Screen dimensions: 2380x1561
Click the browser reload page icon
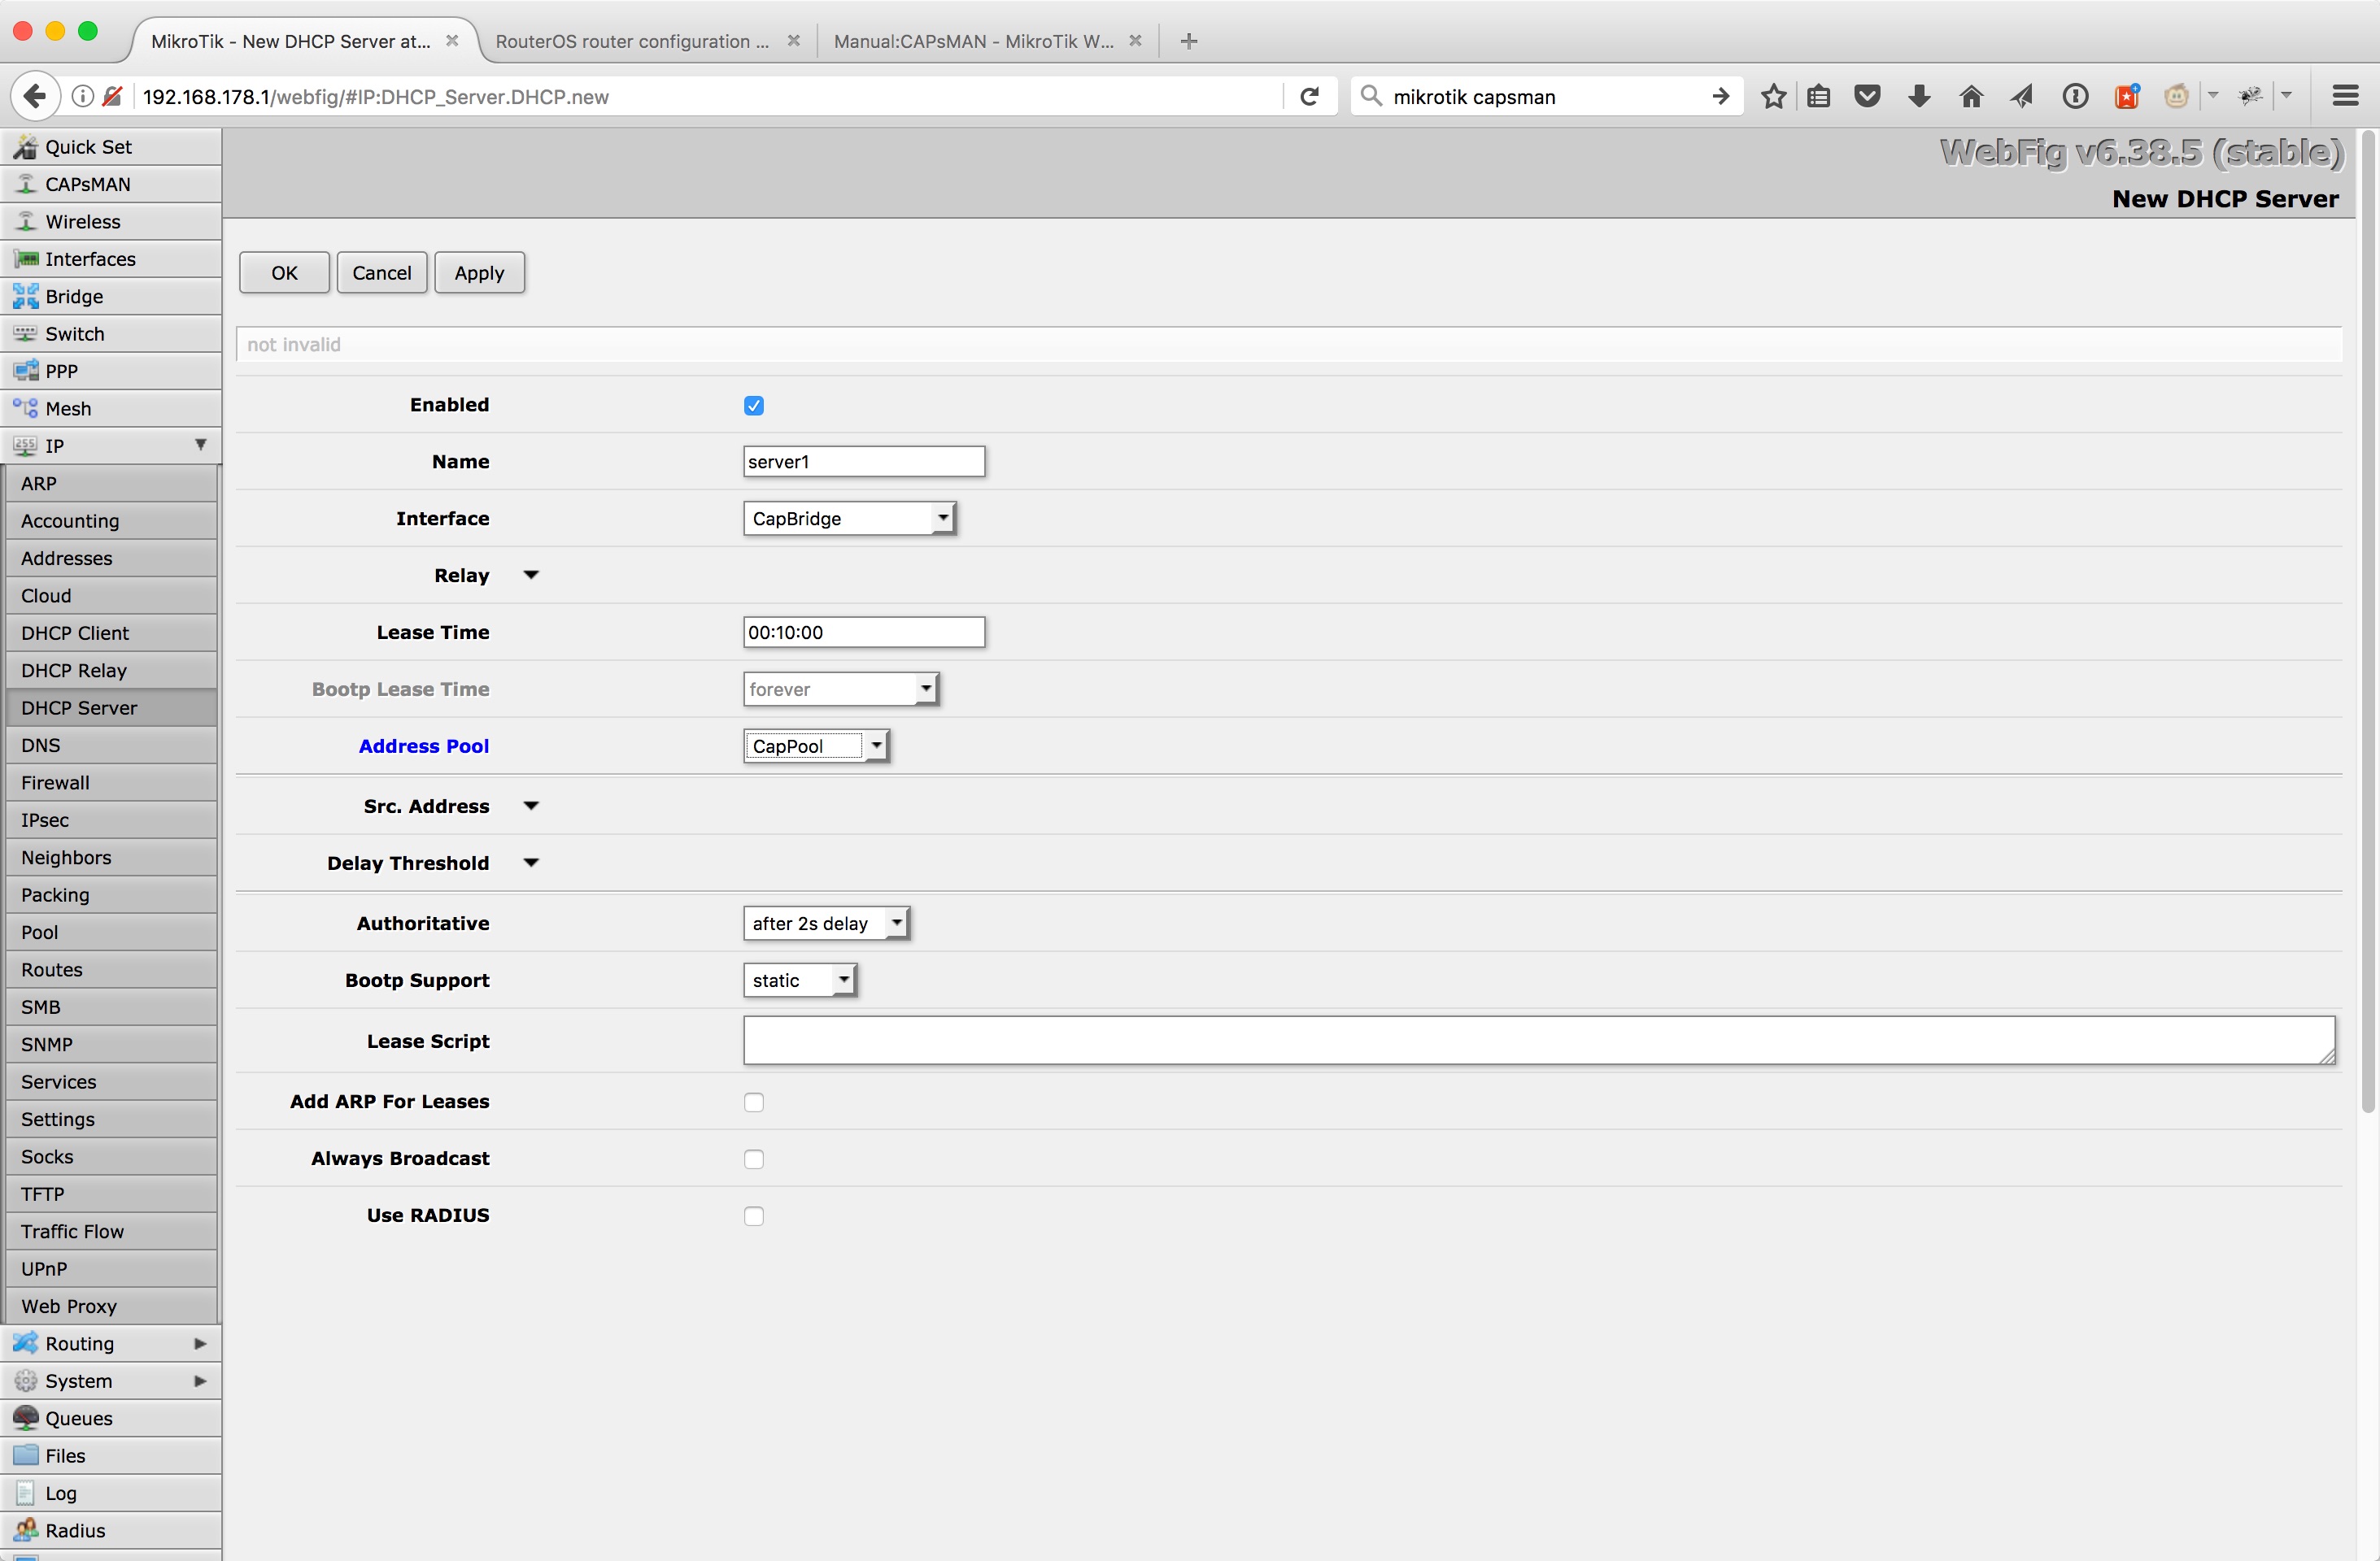1309,96
